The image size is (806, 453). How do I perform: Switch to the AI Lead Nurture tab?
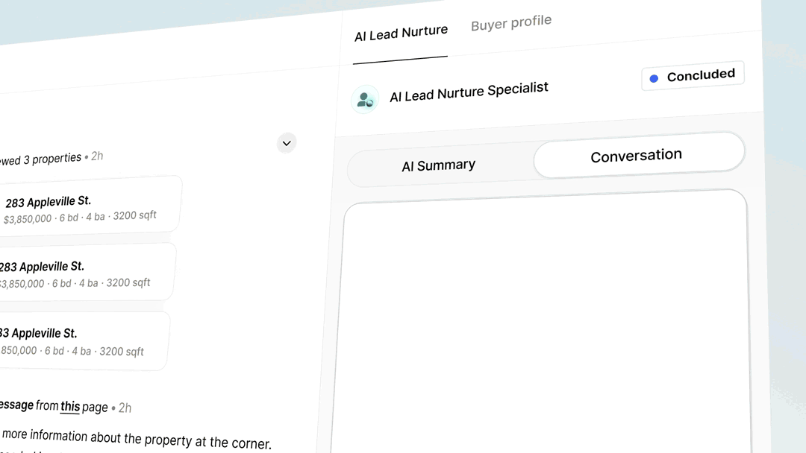tap(401, 34)
